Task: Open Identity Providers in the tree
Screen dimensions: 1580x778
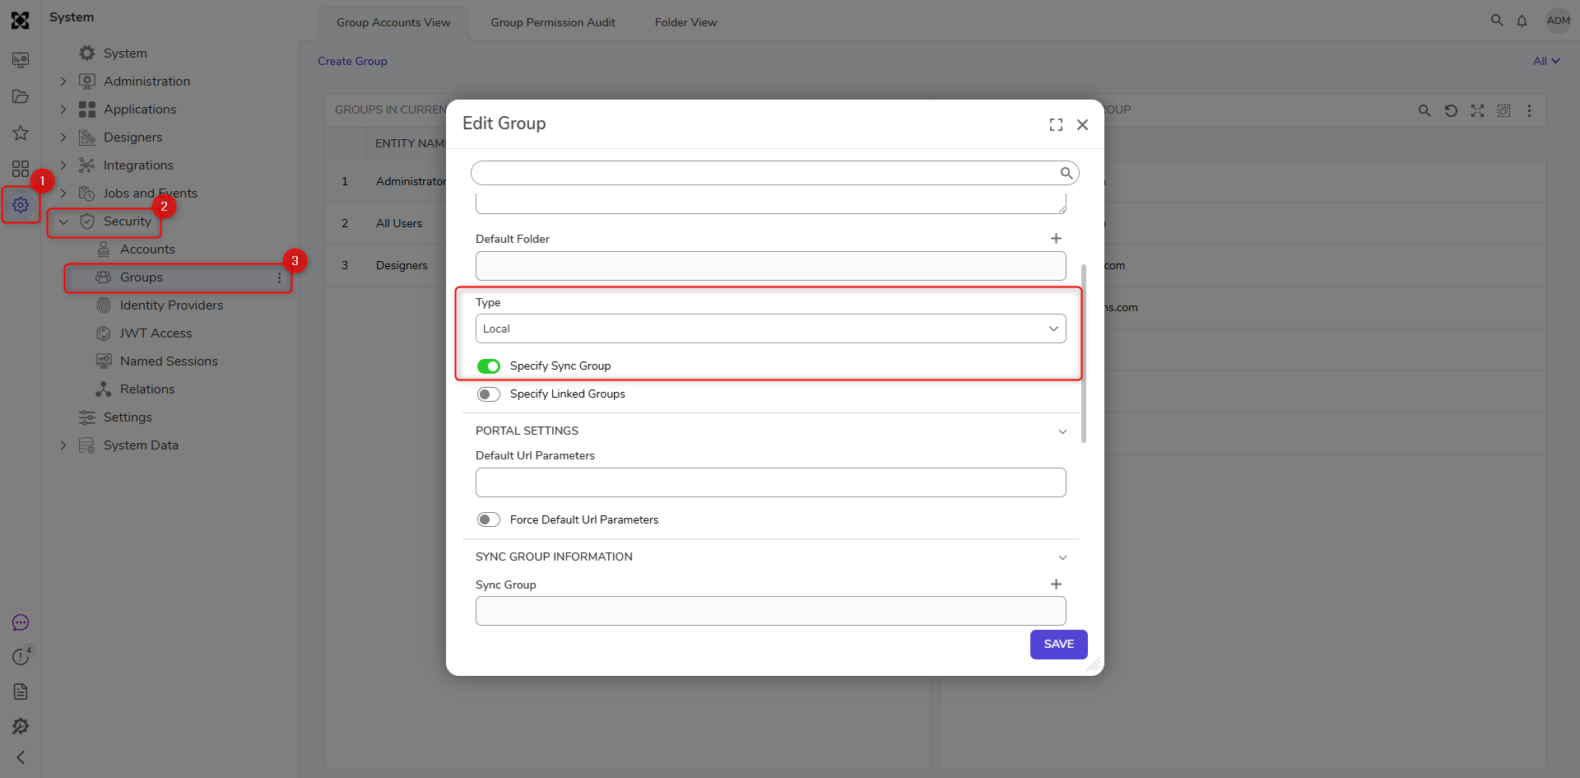Action: pyautogui.click(x=171, y=305)
